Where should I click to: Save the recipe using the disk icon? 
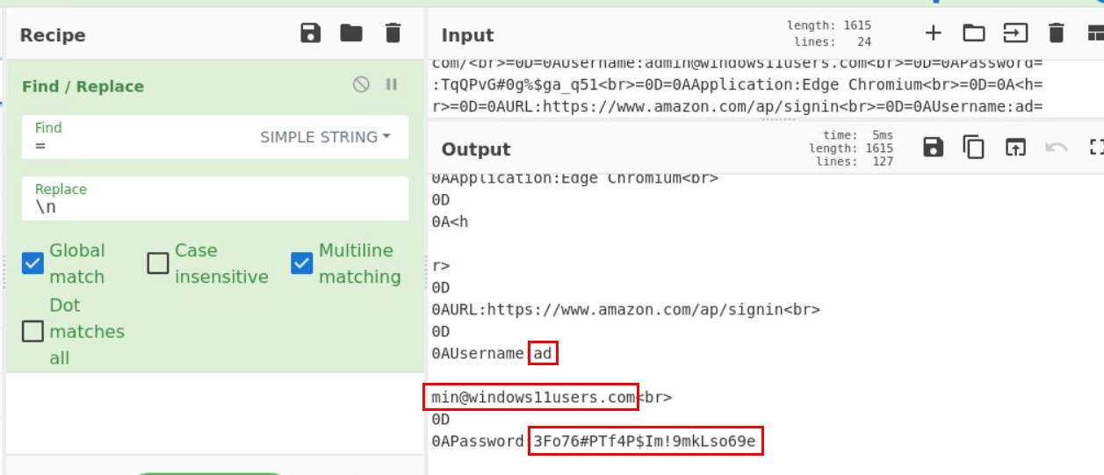310,33
